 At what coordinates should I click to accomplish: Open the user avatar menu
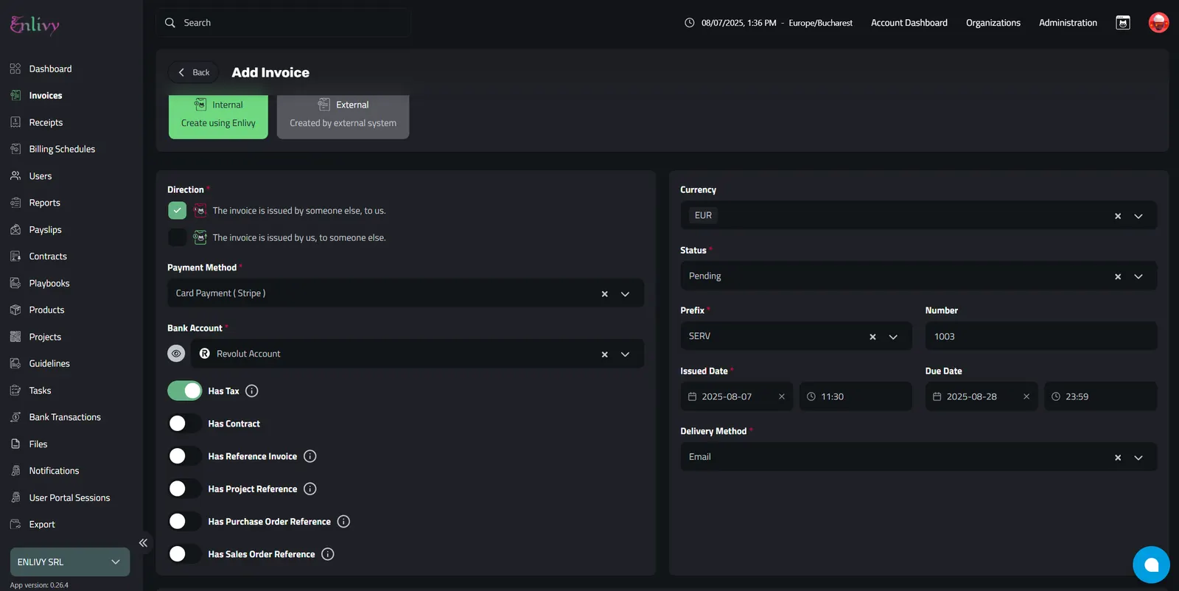point(1158,23)
